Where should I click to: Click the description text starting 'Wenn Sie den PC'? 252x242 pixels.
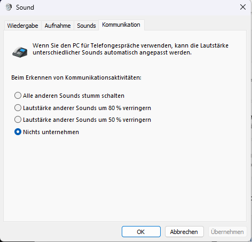click(x=130, y=49)
